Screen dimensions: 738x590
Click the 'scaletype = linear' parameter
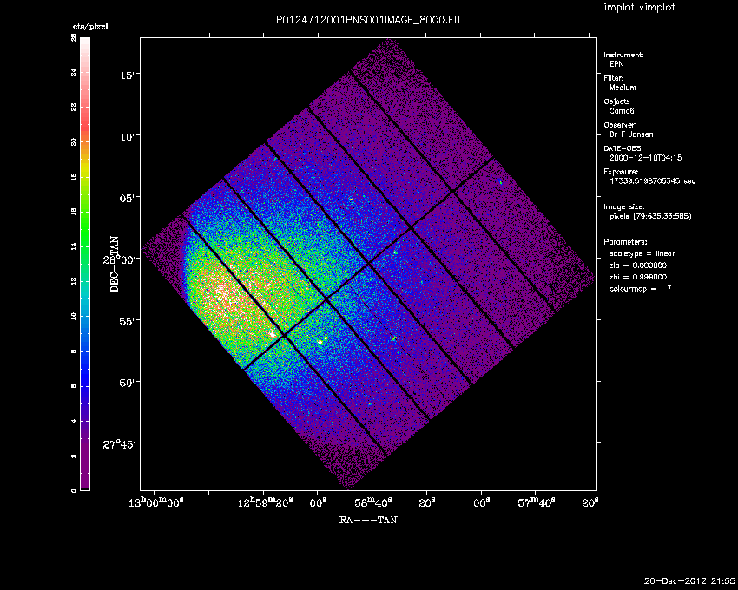click(642, 253)
